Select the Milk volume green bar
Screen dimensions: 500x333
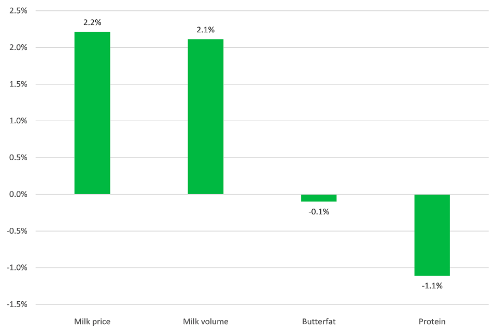point(206,117)
